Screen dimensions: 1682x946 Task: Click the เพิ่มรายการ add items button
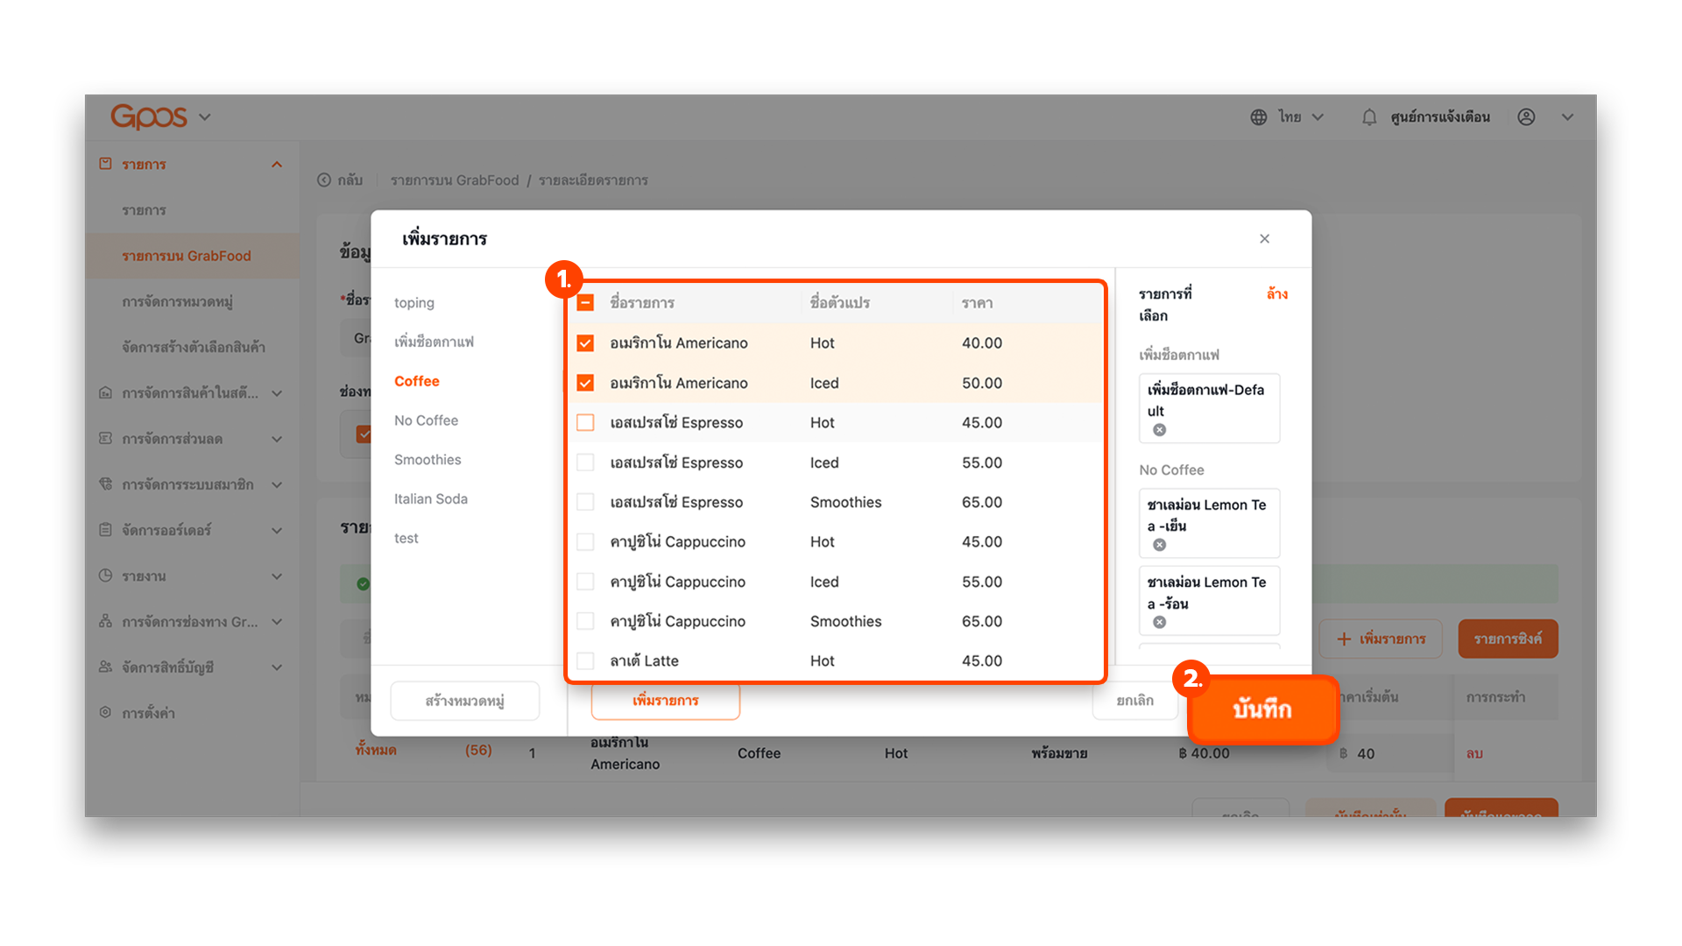666,700
